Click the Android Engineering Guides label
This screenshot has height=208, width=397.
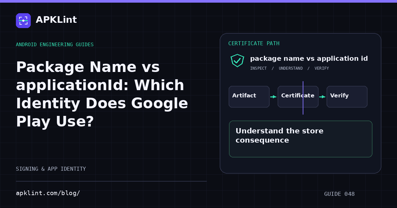55,45
